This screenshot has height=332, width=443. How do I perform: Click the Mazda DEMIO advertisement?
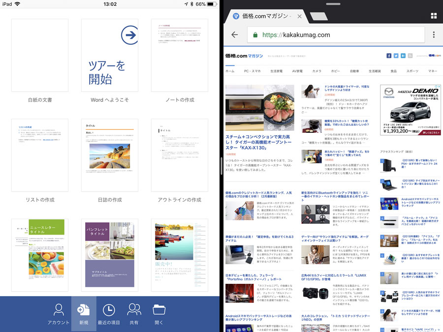[x=410, y=110]
